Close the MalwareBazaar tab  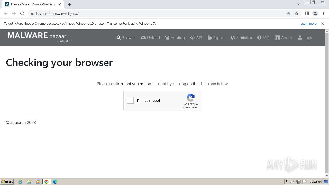tap(60, 4)
